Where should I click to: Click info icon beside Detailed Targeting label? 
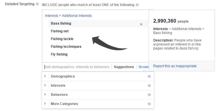(x=37, y=4)
